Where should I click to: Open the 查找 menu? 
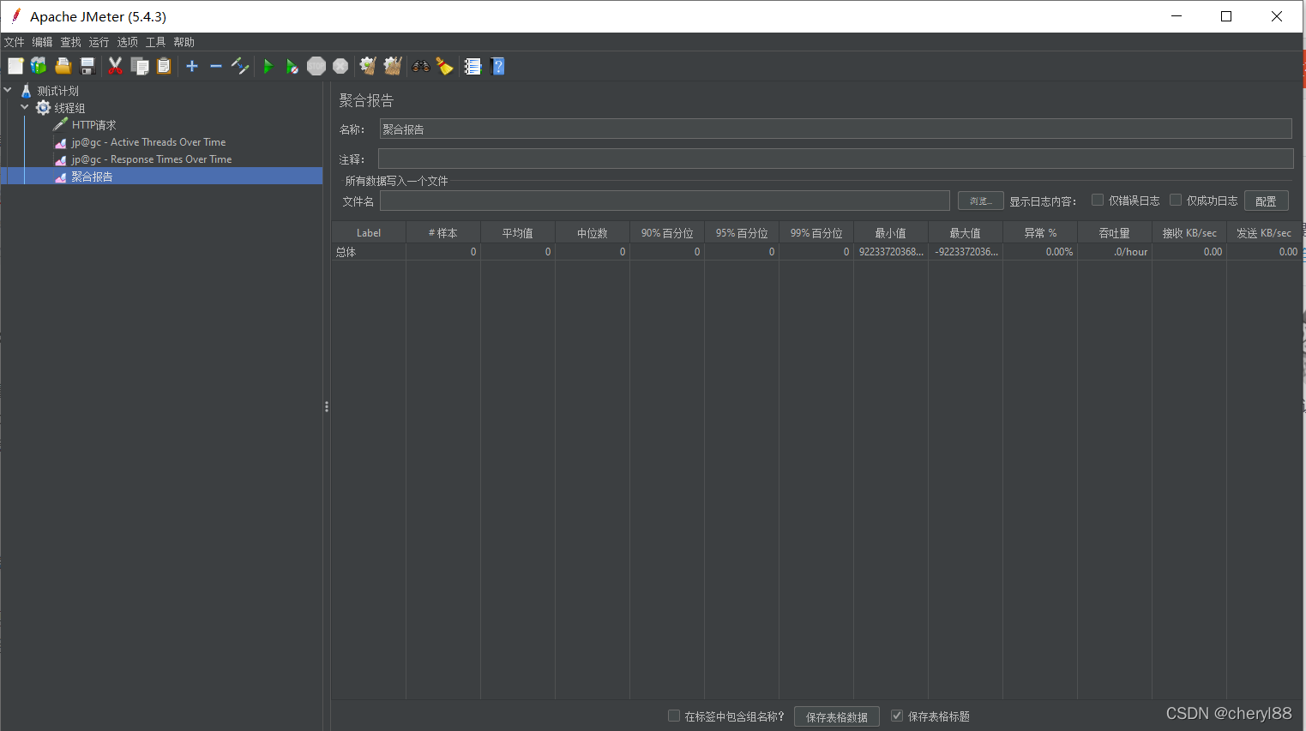tap(70, 42)
